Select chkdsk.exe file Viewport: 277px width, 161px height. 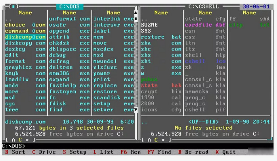coord(70,43)
